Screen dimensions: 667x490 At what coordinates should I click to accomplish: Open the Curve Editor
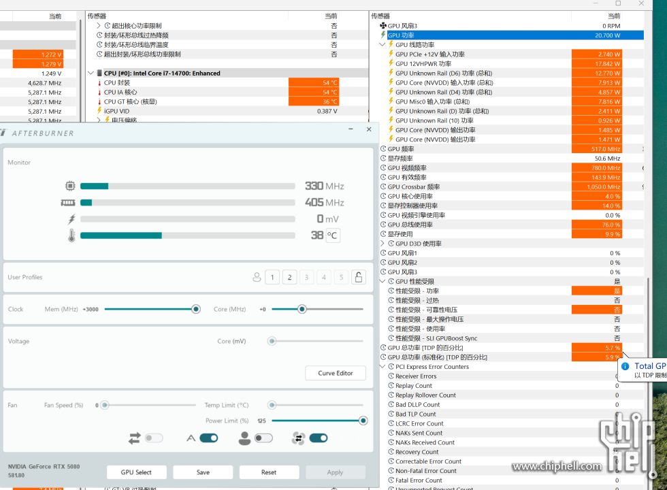(336, 373)
